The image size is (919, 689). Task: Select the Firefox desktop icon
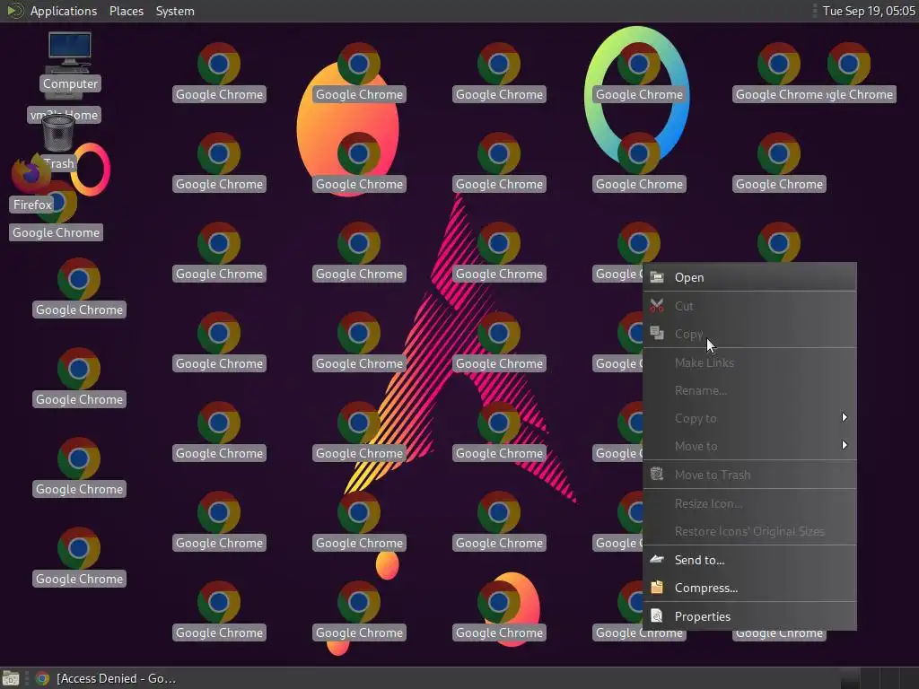coord(31,183)
